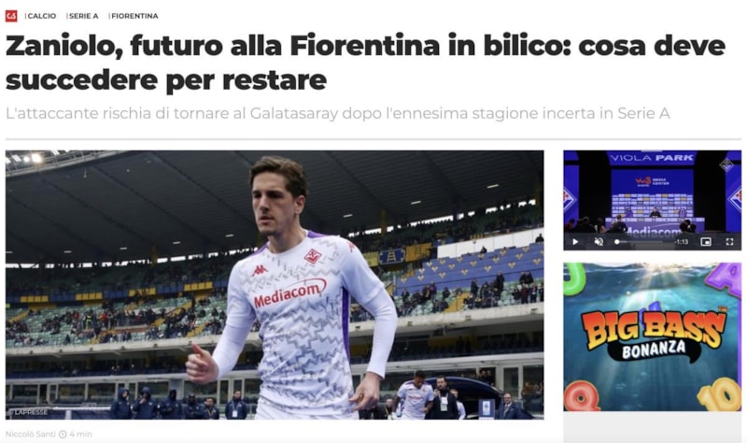
Task: Click the diamond emblem in video corner
Action: pyautogui.click(x=726, y=165)
